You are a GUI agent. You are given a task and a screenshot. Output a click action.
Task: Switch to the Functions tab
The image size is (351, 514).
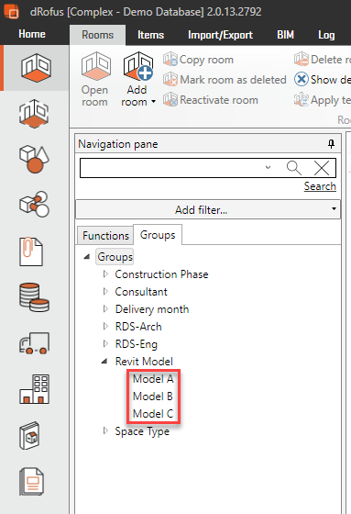(x=105, y=235)
